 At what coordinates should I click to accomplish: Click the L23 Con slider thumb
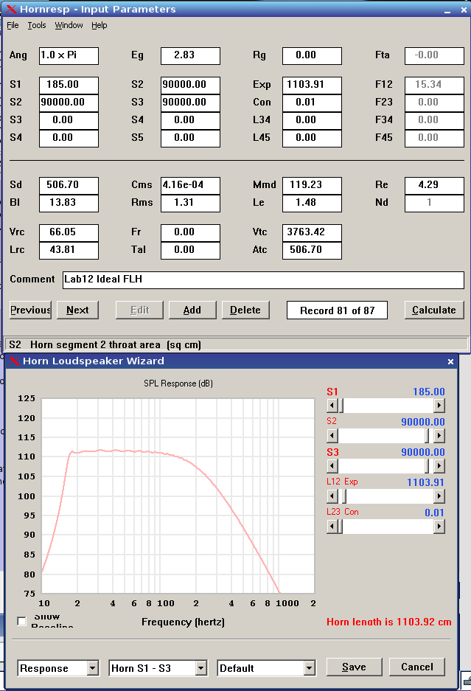click(x=340, y=527)
